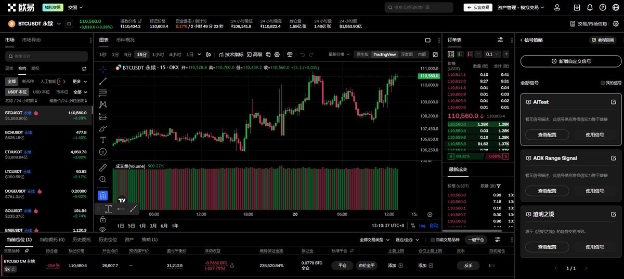This screenshot has width=624, height=279.
Task: Expand BTCUSDT 永续 pair selector
Action: pos(60,23)
